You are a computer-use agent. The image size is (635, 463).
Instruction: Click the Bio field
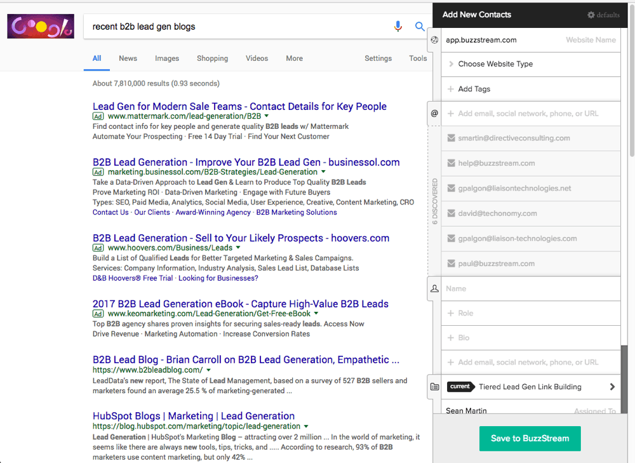coord(530,338)
